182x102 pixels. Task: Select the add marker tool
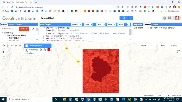(x=8, y=46)
